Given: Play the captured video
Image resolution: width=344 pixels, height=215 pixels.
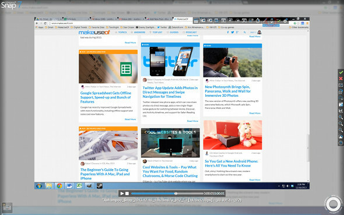Looking at the screenshot, I should pyautogui.click(x=122, y=193).
